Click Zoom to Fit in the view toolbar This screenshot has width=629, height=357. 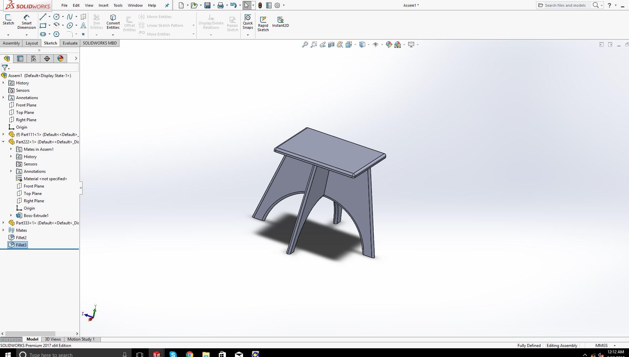tap(305, 45)
